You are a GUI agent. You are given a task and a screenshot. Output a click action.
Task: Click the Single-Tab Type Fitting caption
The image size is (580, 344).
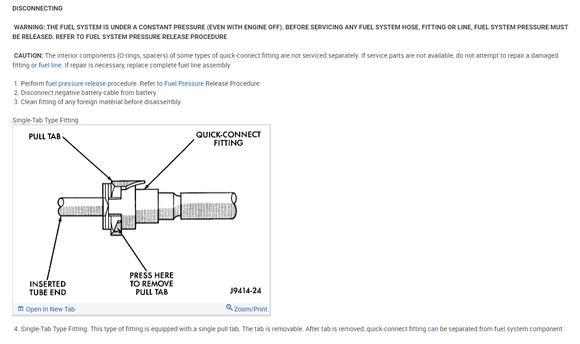tap(45, 120)
